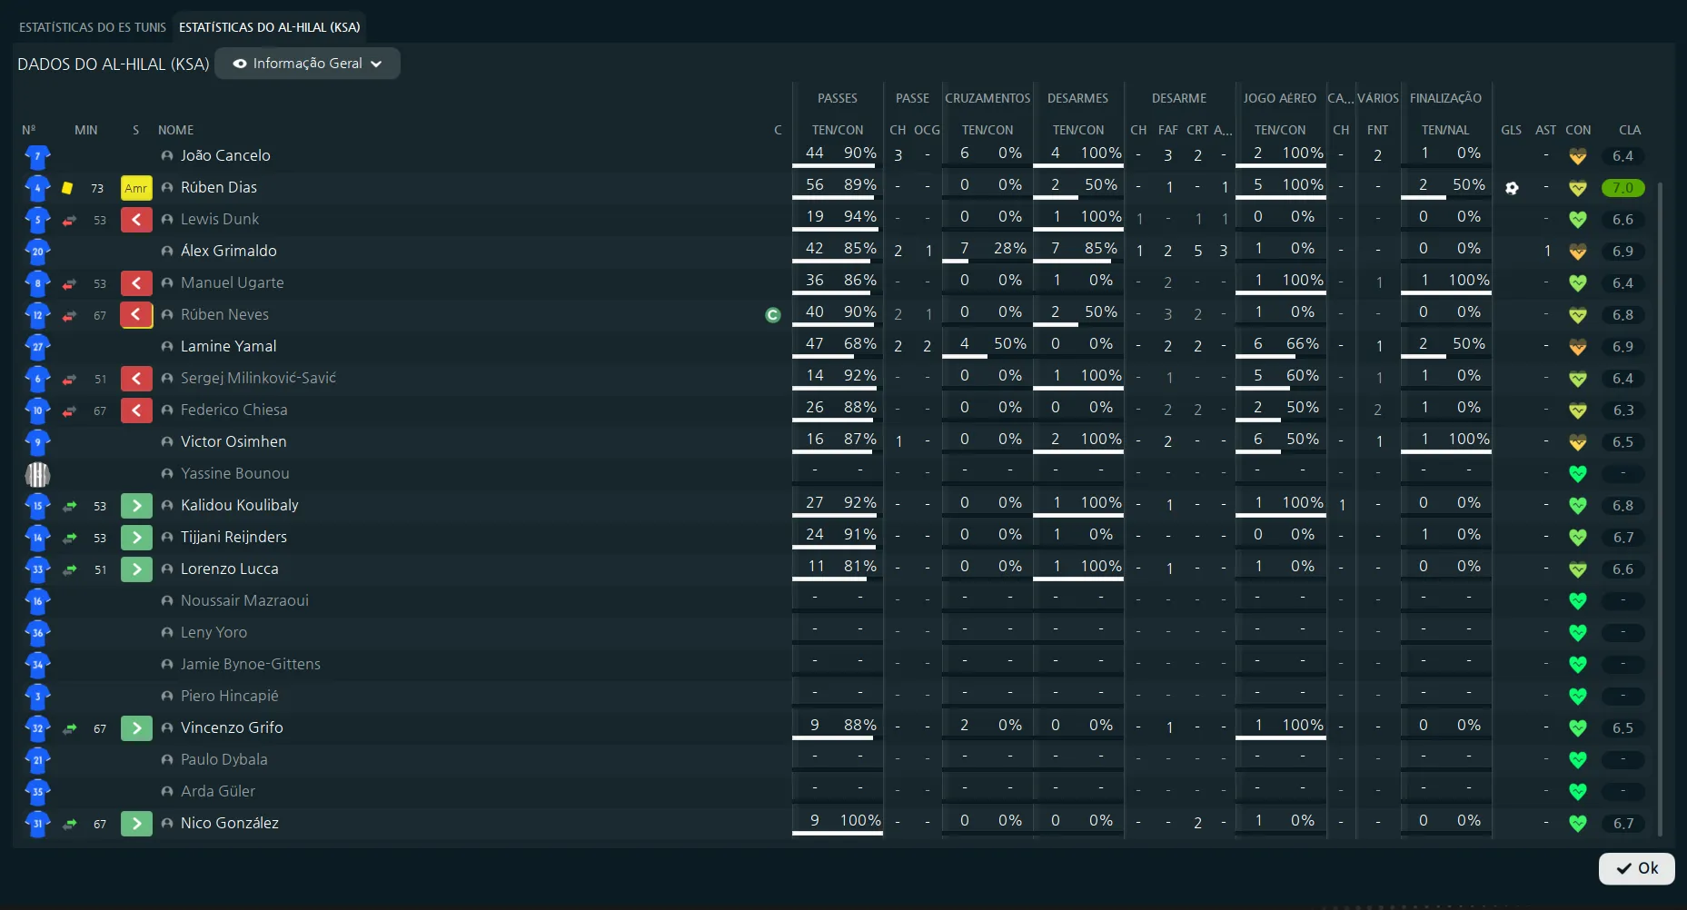Click Tijjani Reijnders's green substitution chevron
1687x910 pixels.
tap(136, 538)
